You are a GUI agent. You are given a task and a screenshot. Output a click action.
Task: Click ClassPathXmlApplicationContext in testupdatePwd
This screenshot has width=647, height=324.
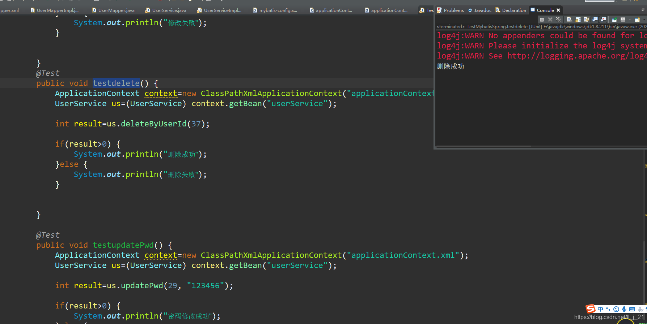(271, 255)
